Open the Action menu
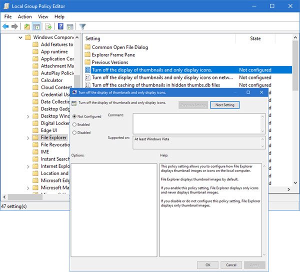 [x=25, y=16]
